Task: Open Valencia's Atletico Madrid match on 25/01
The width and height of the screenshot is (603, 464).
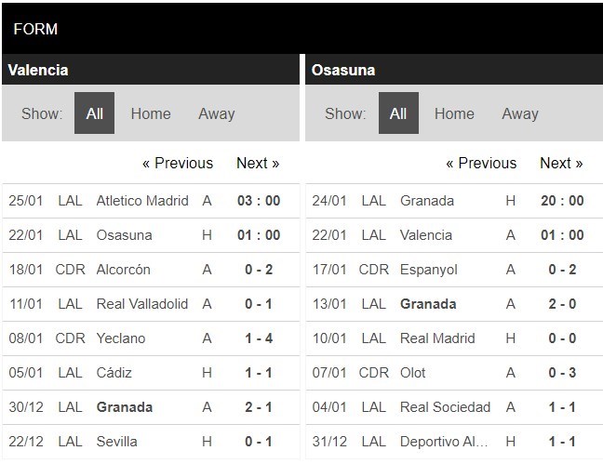Action: point(151,201)
